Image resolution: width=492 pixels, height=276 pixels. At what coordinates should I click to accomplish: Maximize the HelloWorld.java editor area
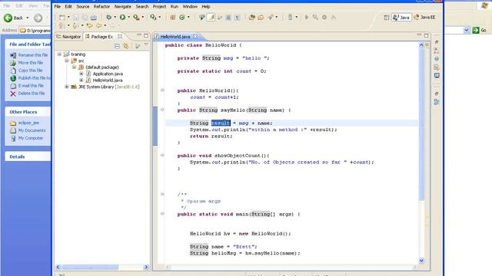coord(426,36)
